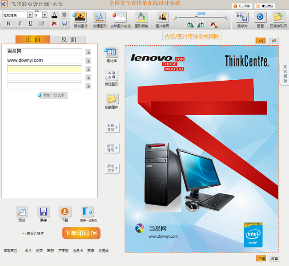
Task: Toggle italic text formatting
Action: click(x=19, y=23)
